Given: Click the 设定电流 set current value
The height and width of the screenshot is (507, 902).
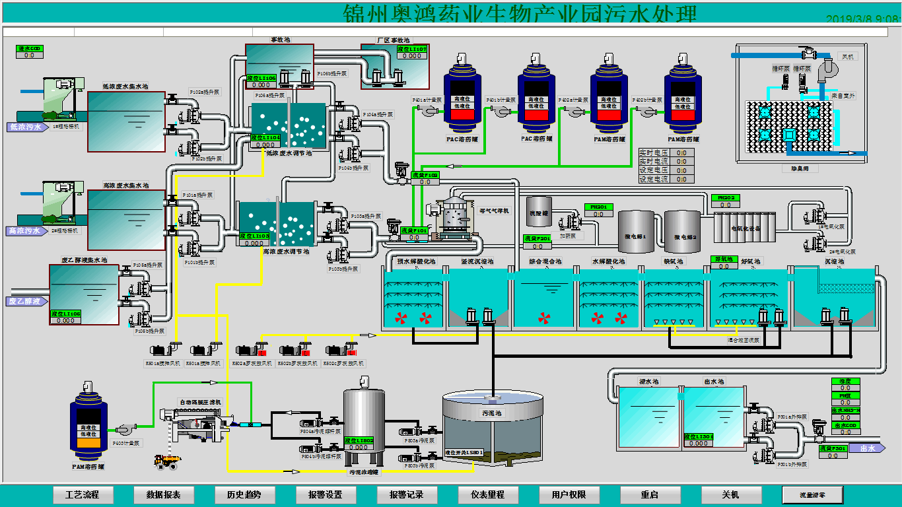Looking at the screenshot, I should [681, 180].
